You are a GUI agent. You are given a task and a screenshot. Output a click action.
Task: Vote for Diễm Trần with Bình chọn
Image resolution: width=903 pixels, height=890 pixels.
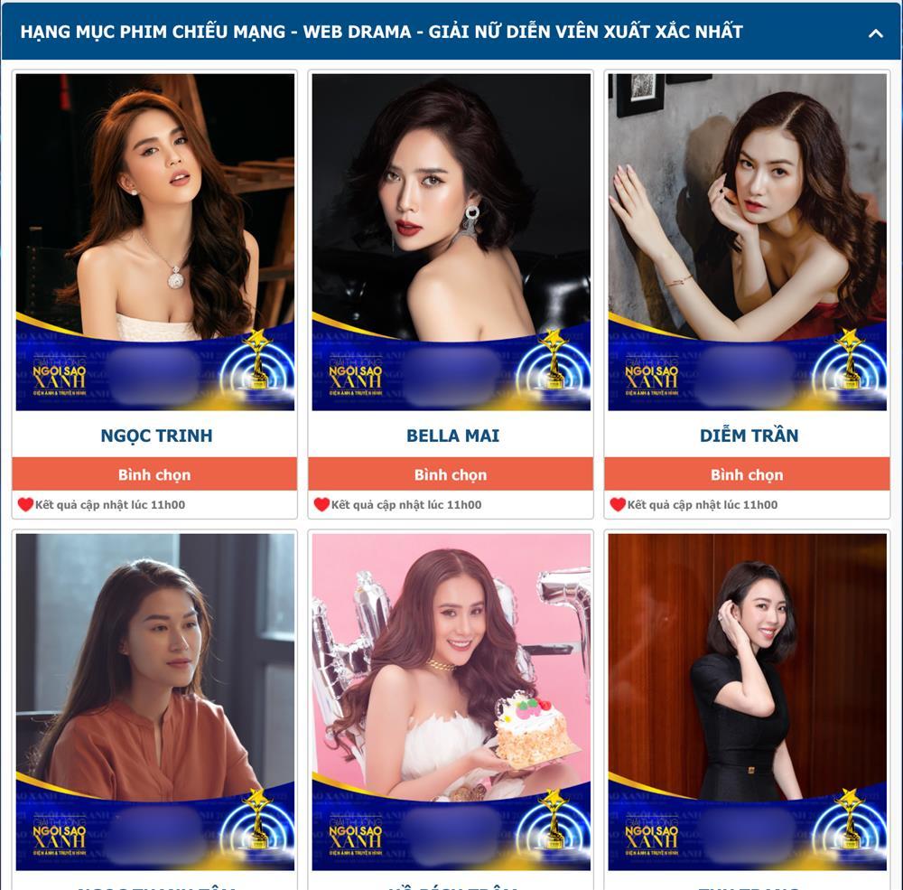click(747, 473)
